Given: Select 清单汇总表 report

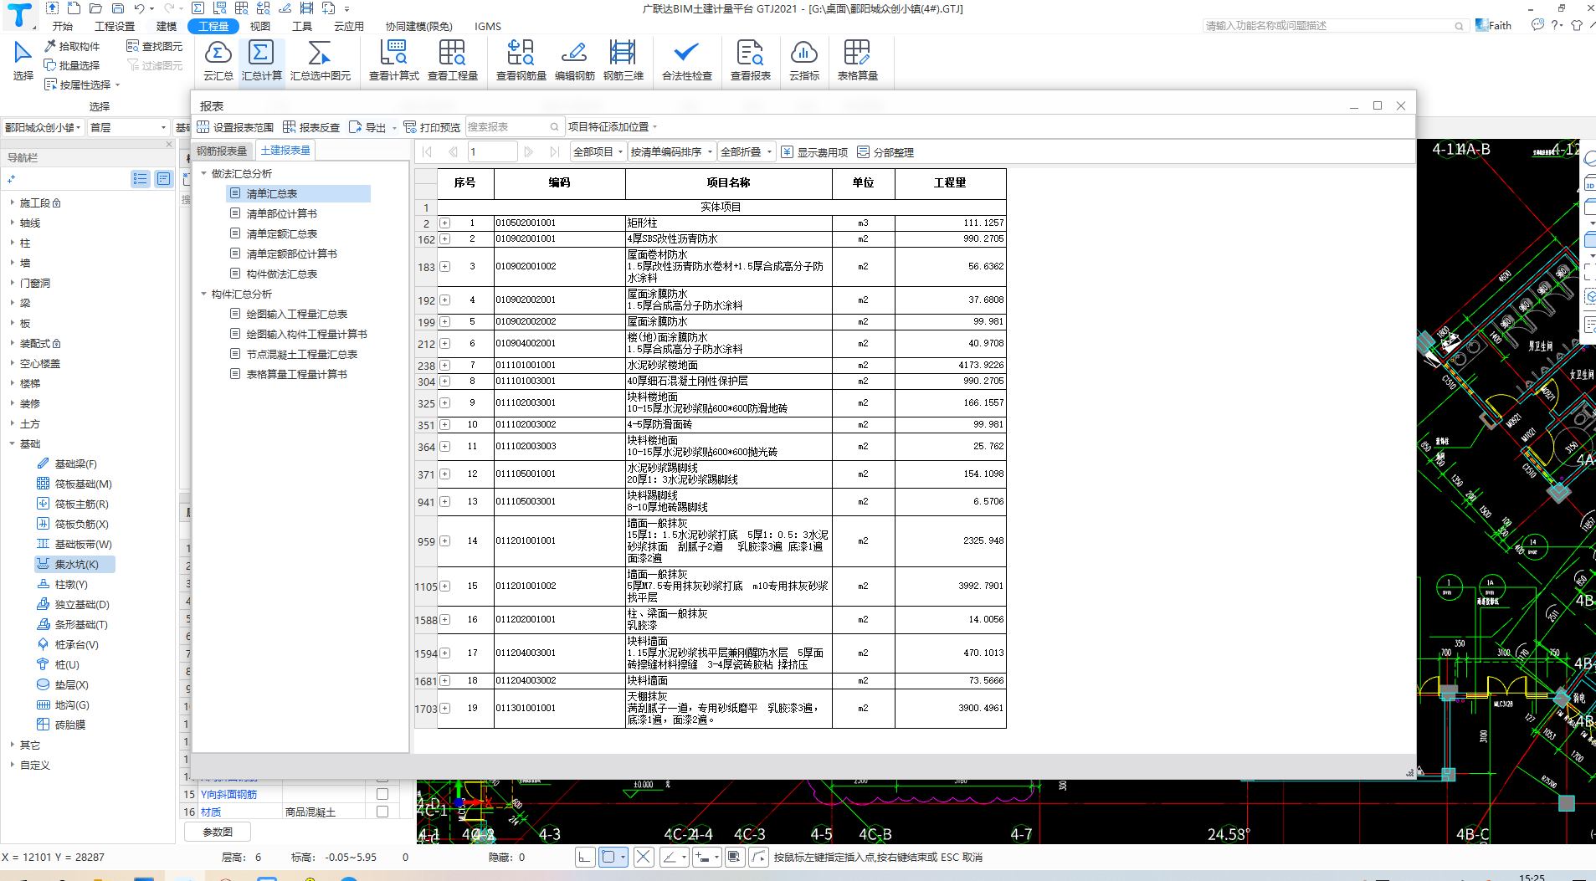Looking at the screenshot, I should 298,193.
